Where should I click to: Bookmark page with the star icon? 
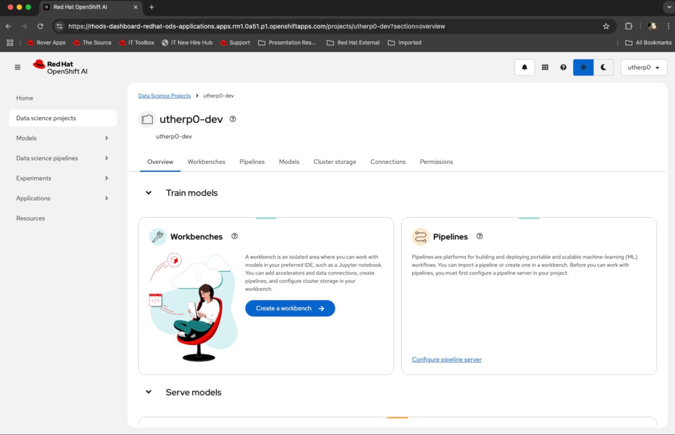pos(606,26)
